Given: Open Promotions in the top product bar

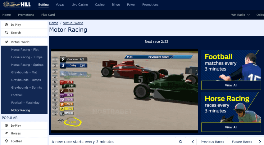Looking at the screenshot, I should (150, 5).
